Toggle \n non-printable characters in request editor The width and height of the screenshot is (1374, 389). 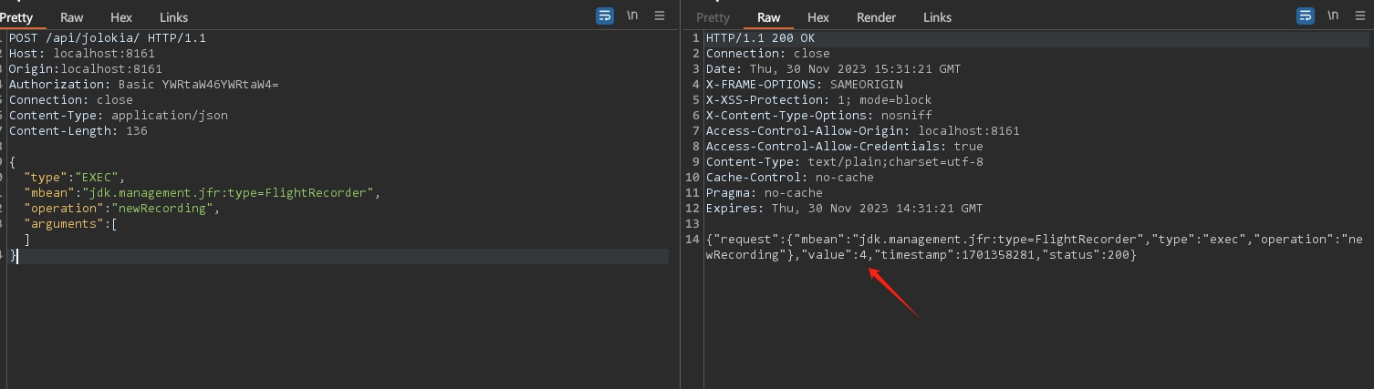[x=632, y=16]
